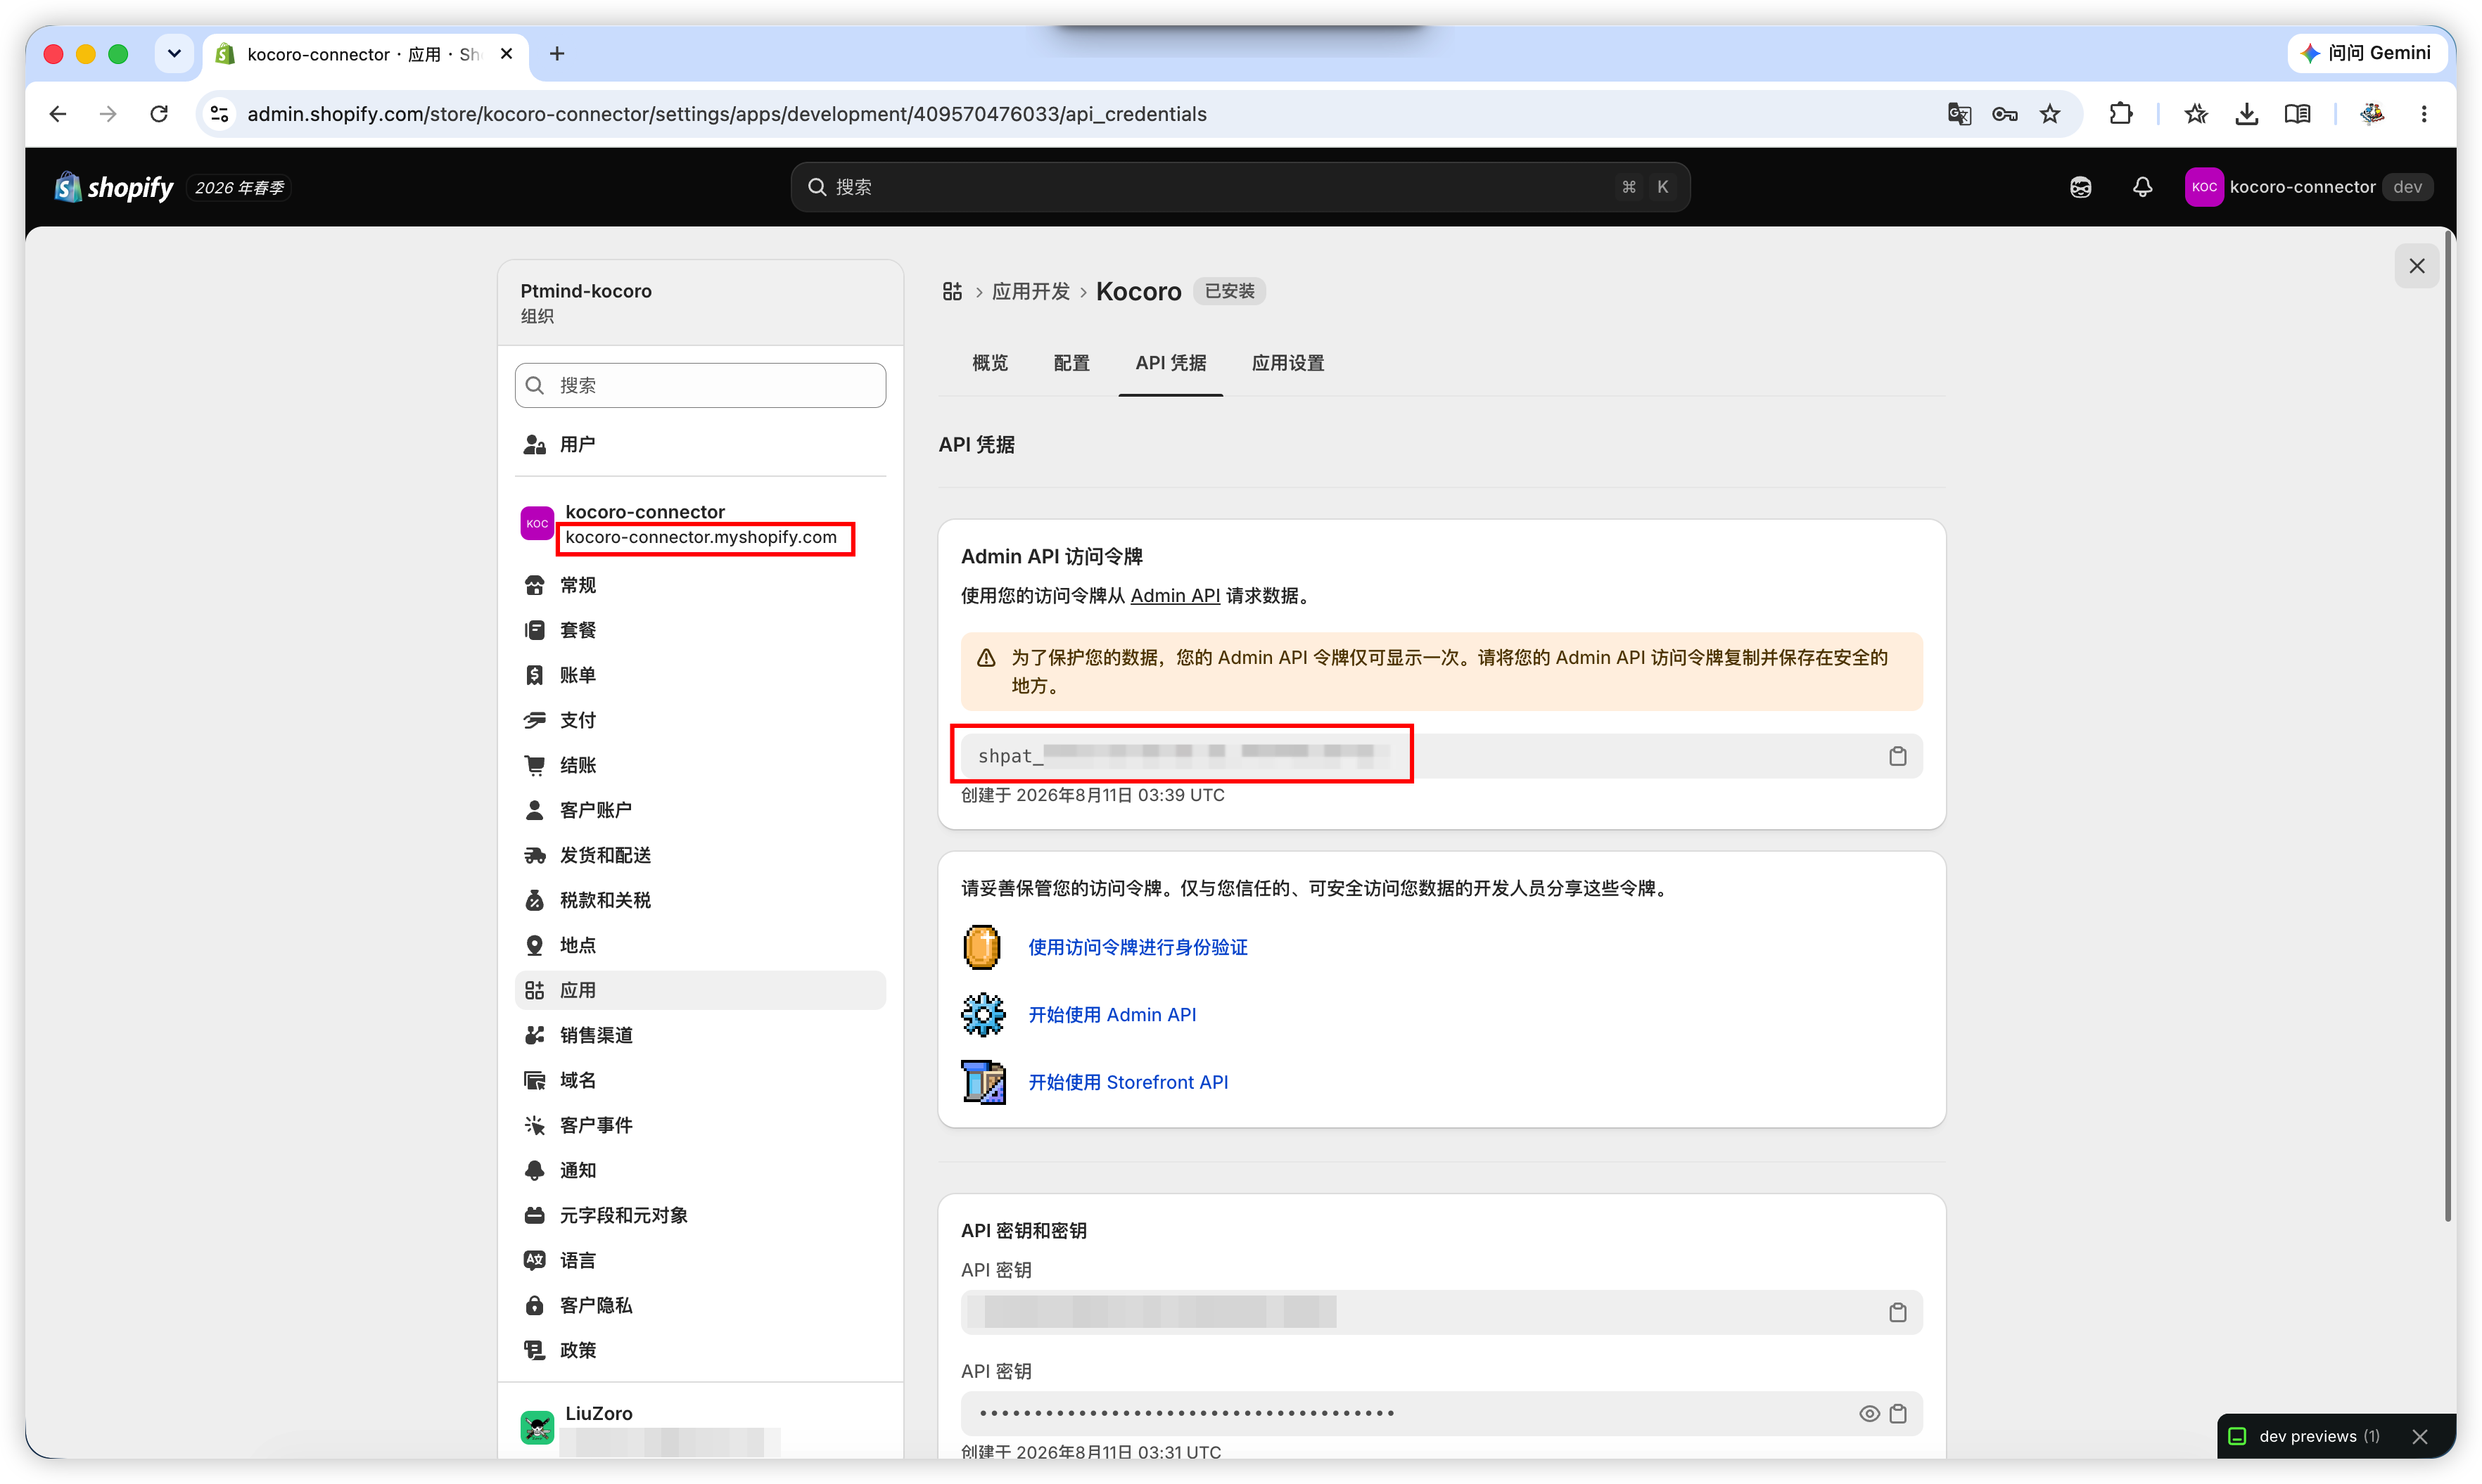This screenshot has height=1484, width=2482.
Task: Reload the page
Action: coord(159,114)
